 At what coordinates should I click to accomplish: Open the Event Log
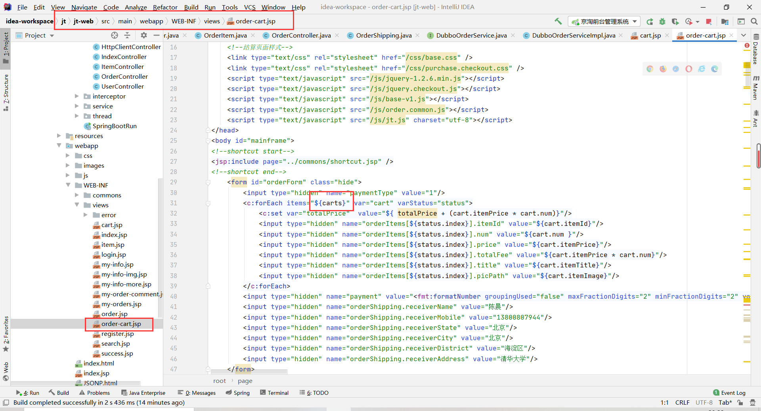(x=729, y=393)
